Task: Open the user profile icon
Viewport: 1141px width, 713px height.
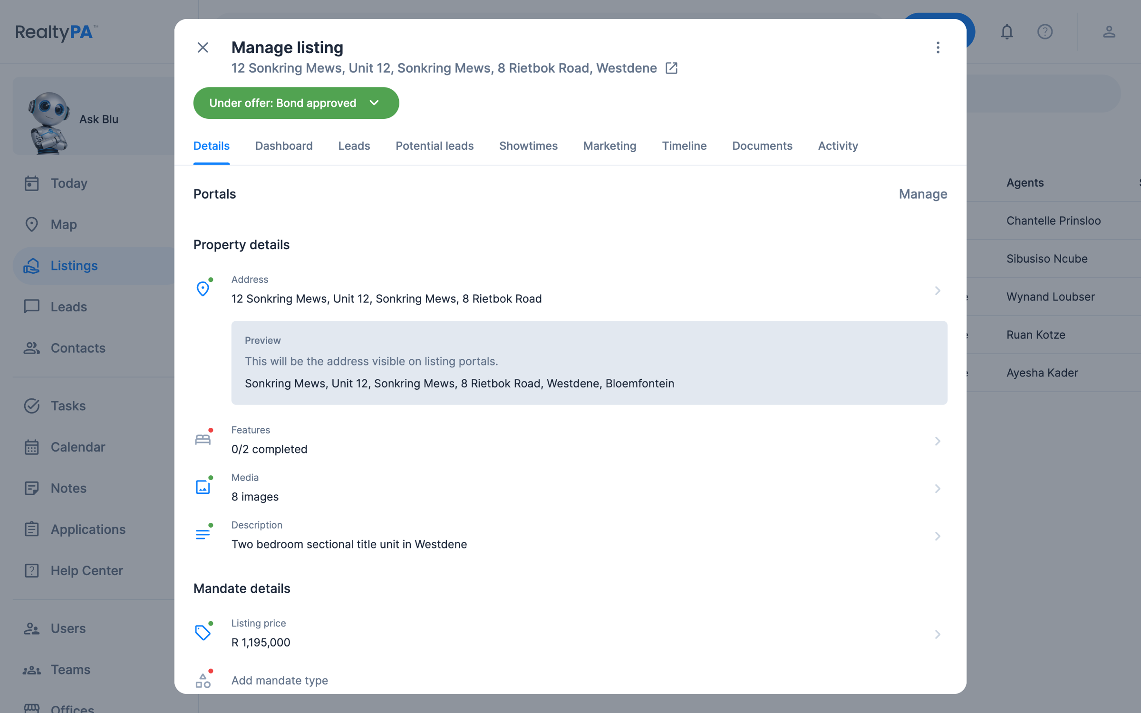Action: tap(1109, 32)
